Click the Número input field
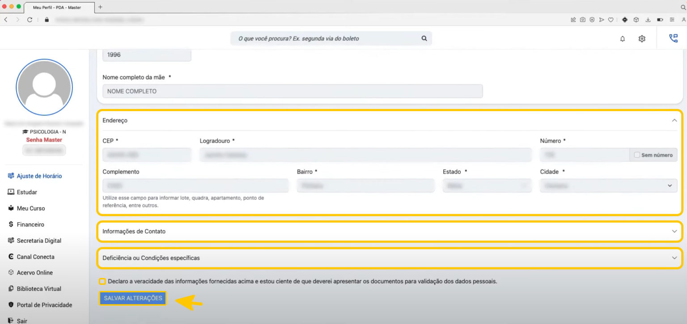The height and width of the screenshot is (324, 687). (x=585, y=155)
